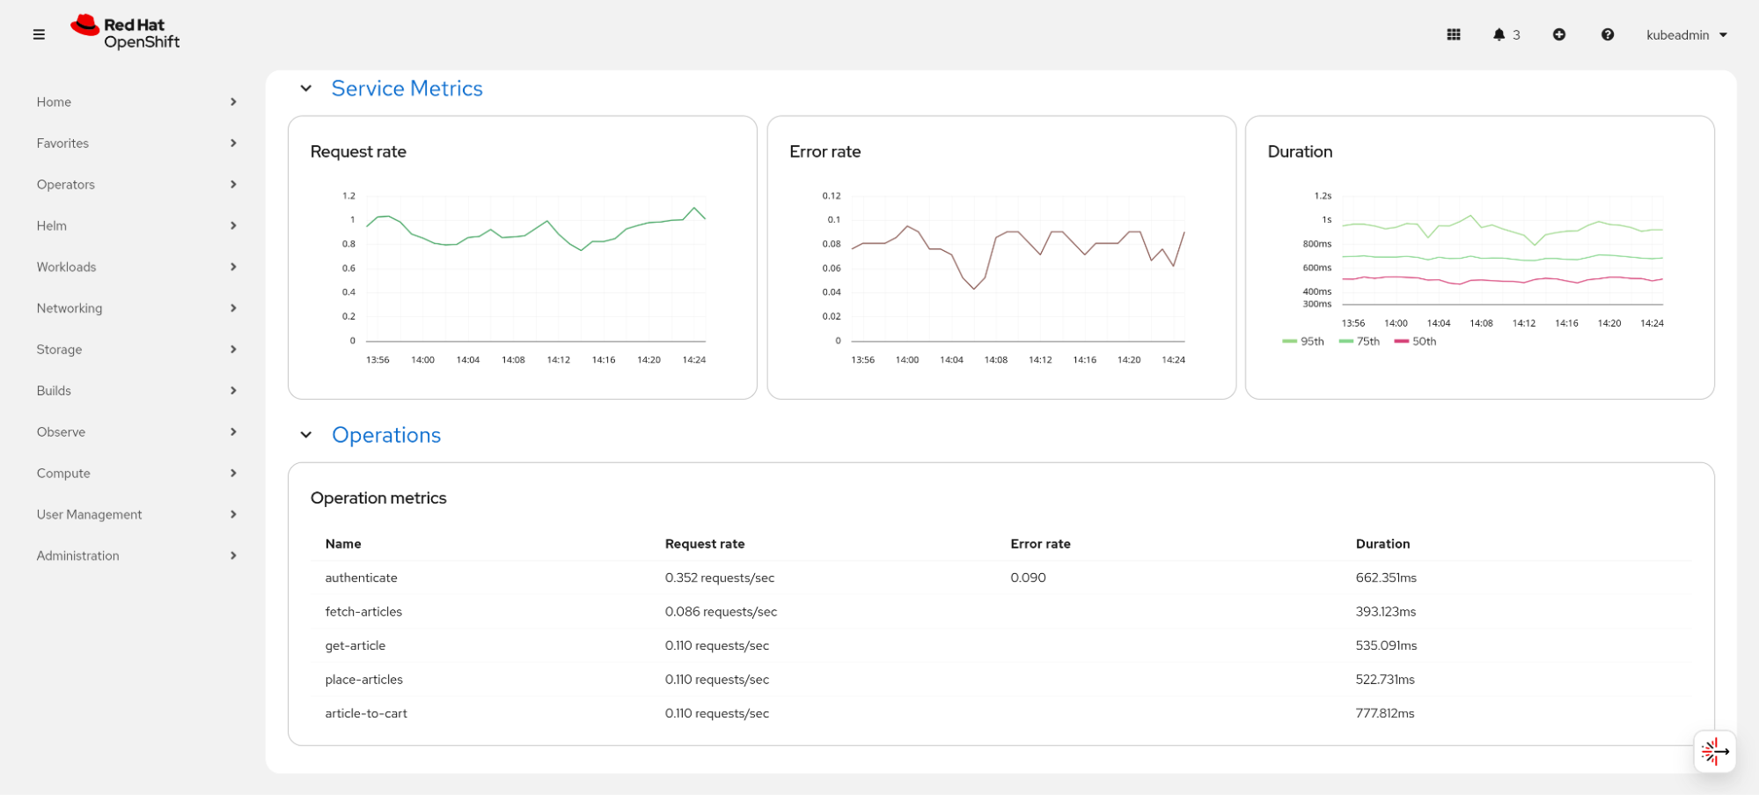Open the help question mark icon
Image resolution: width=1759 pixels, height=795 pixels.
pos(1607,34)
